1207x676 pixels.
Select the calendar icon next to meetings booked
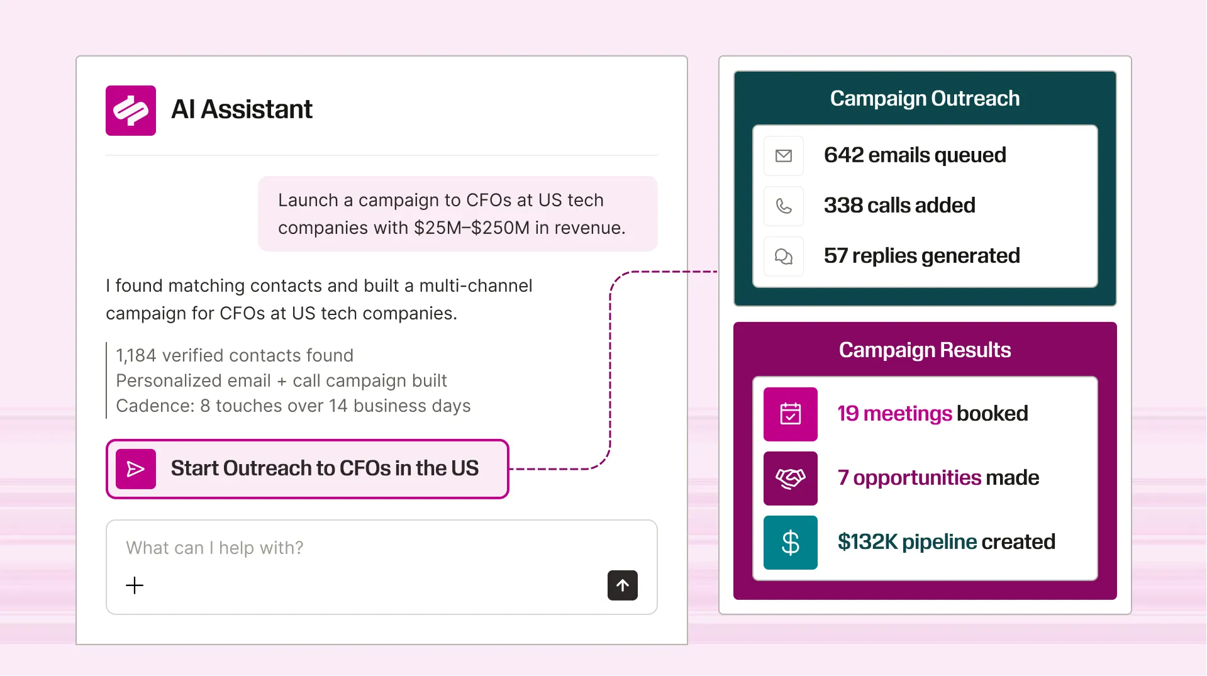click(x=790, y=414)
